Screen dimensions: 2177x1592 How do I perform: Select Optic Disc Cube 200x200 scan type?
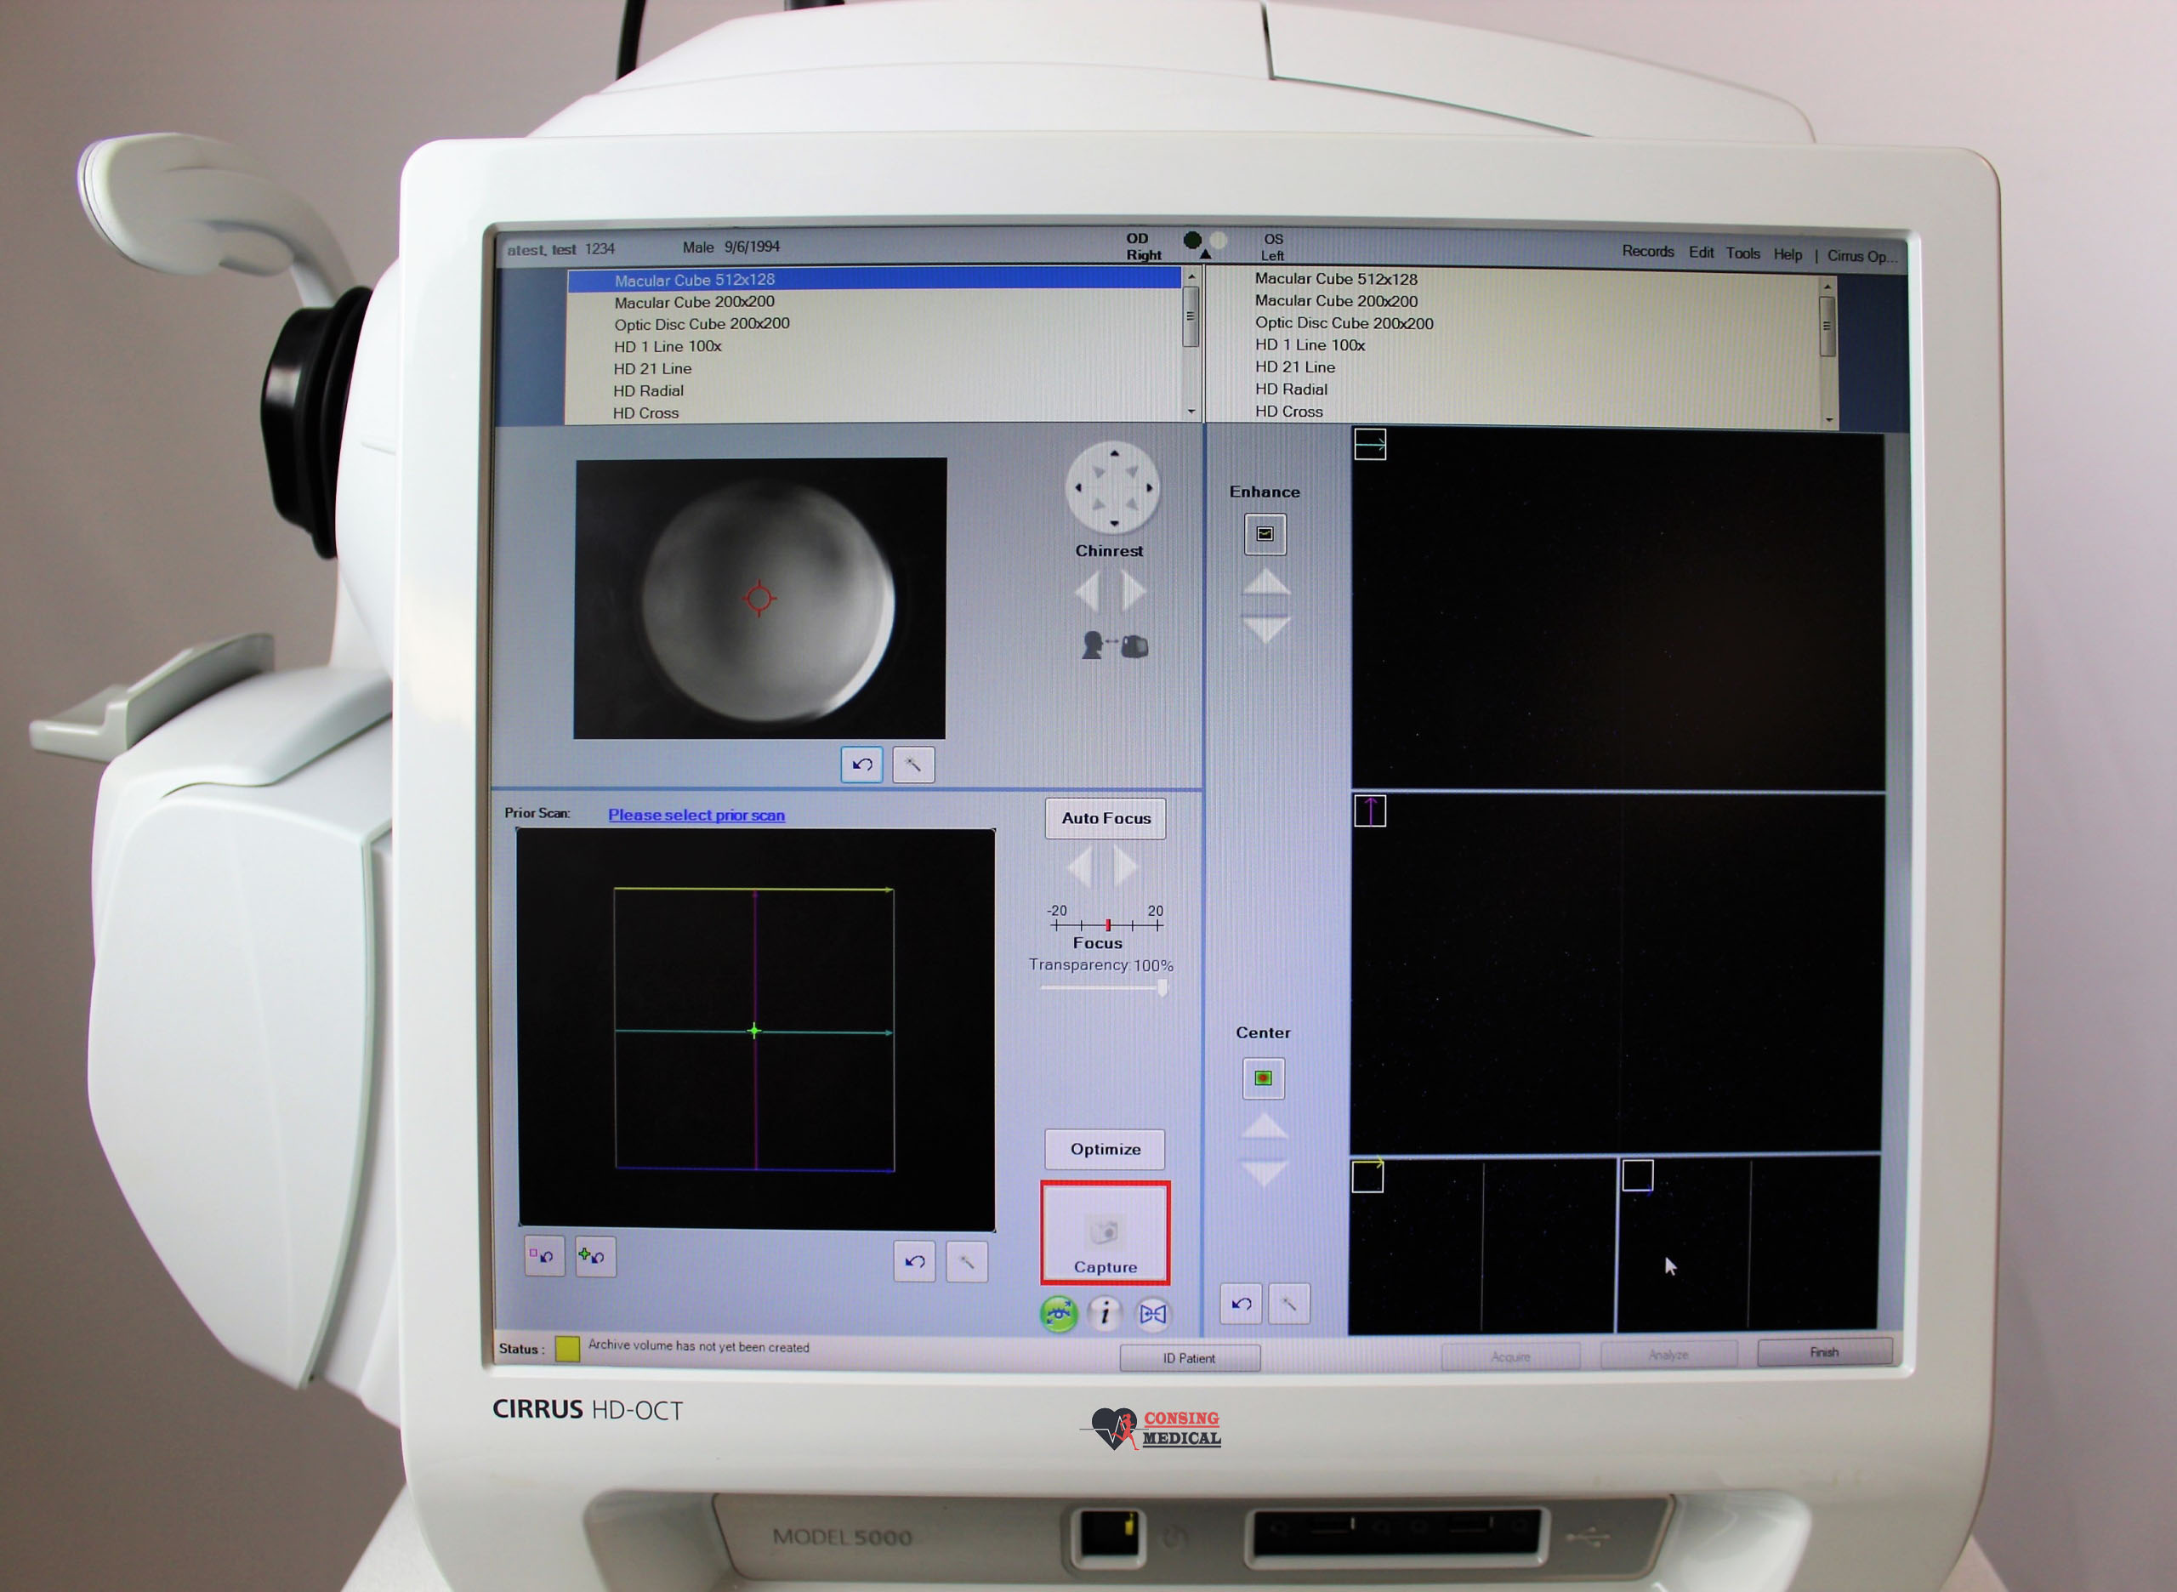point(702,324)
